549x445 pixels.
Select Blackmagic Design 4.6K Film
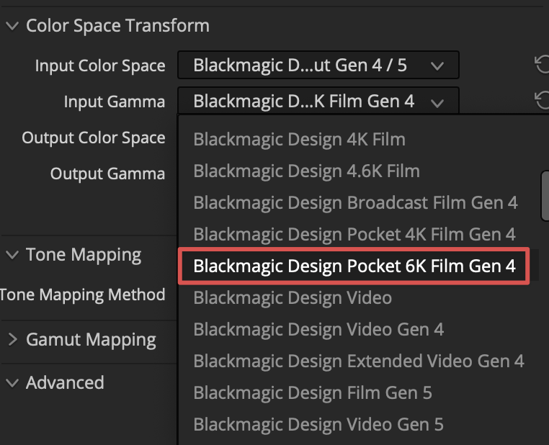click(306, 171)
